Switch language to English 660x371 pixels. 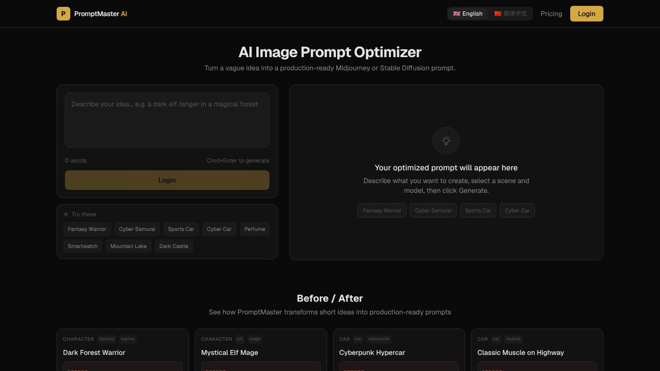point(468,14)
